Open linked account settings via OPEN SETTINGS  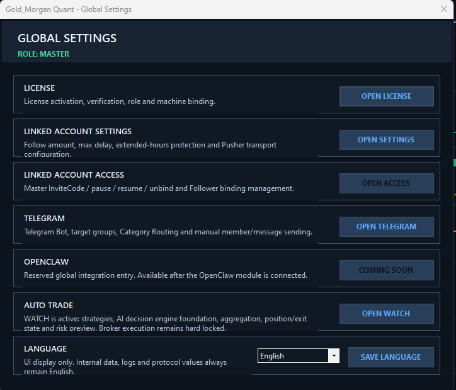[387, 140]
